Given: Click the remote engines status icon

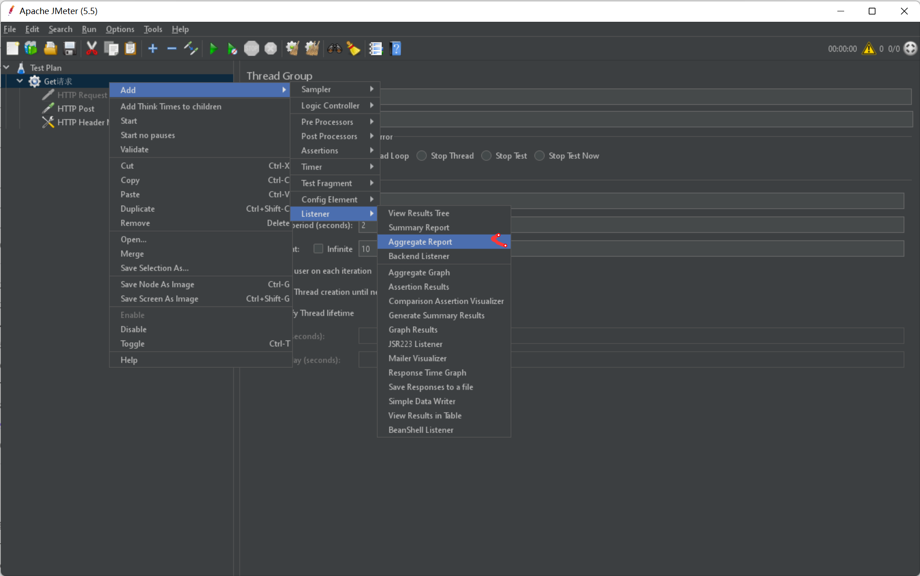Looking at the screenshot, I should (910, 48).
